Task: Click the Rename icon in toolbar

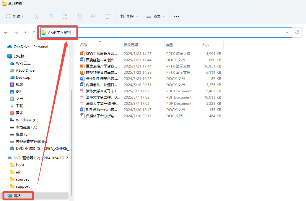Action: pos(79,16)
